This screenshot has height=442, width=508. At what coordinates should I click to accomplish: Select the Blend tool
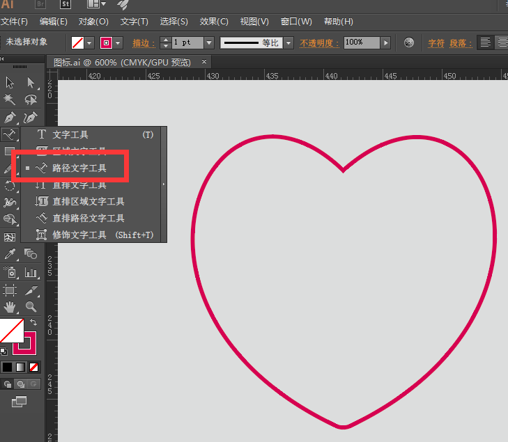(31, 254)
